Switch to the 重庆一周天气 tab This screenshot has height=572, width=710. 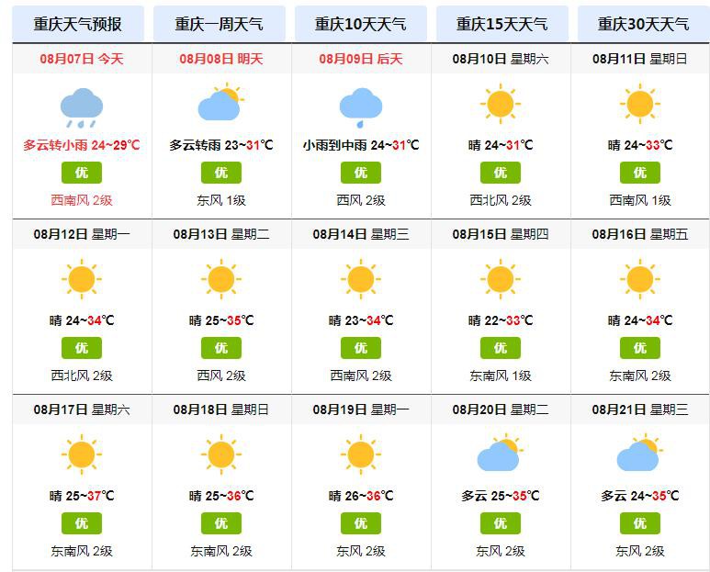point(220,24)
